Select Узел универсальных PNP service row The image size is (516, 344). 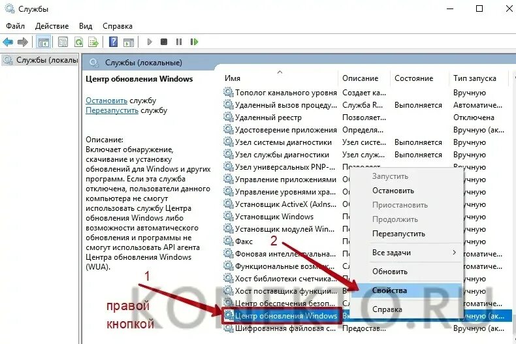coord(285,166)
